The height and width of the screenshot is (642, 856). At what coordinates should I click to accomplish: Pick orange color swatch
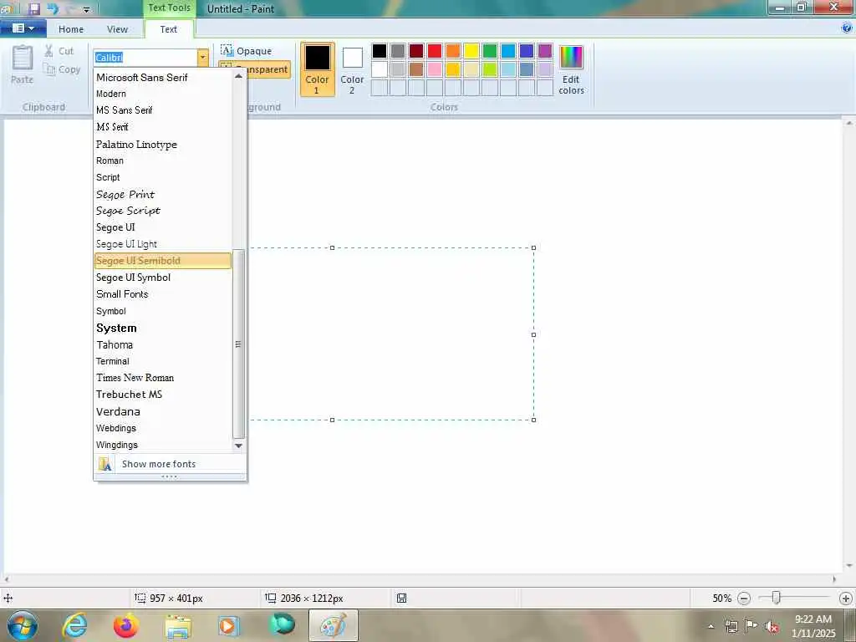(453, 51)
